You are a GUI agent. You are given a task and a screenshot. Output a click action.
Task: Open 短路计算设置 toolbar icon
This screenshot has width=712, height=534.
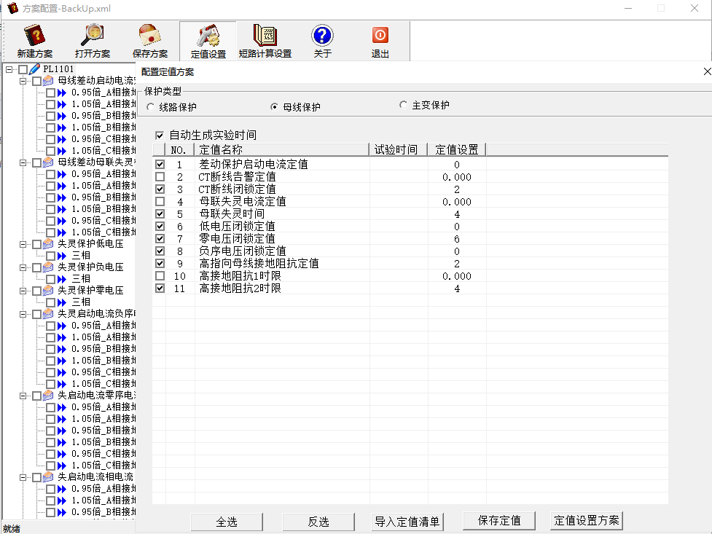[x=265, y=36]
